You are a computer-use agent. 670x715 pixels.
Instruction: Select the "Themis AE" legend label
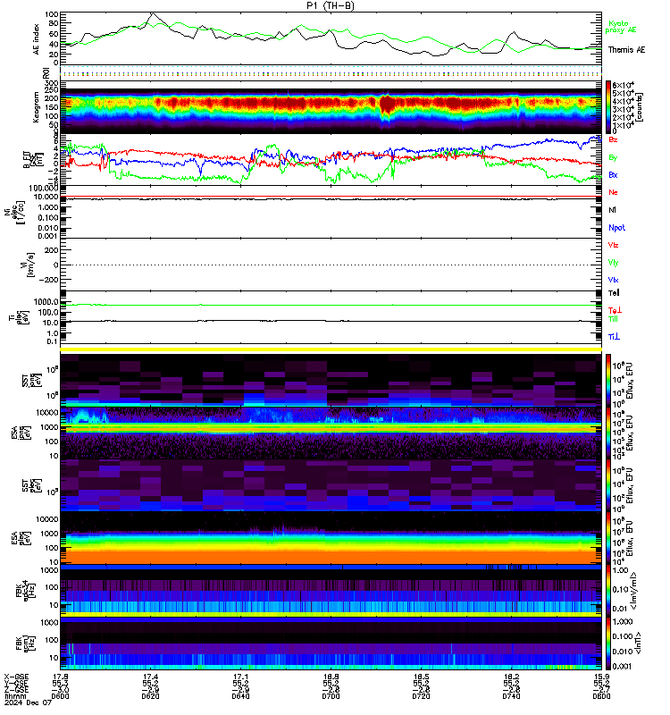tap(626, 50)
